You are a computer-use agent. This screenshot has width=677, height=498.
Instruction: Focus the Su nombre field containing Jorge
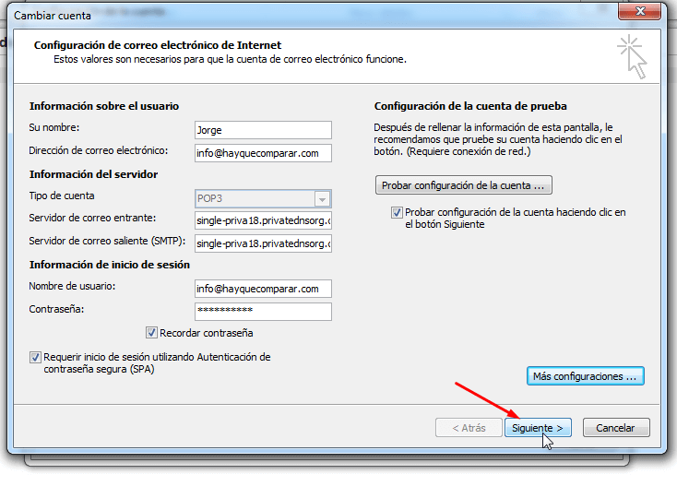pos(263,130)
